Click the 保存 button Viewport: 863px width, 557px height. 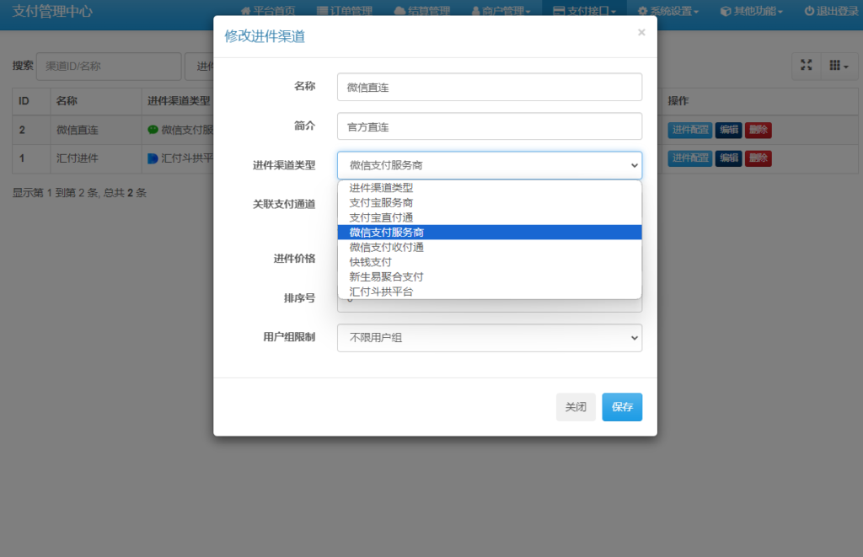click(622, 406)
